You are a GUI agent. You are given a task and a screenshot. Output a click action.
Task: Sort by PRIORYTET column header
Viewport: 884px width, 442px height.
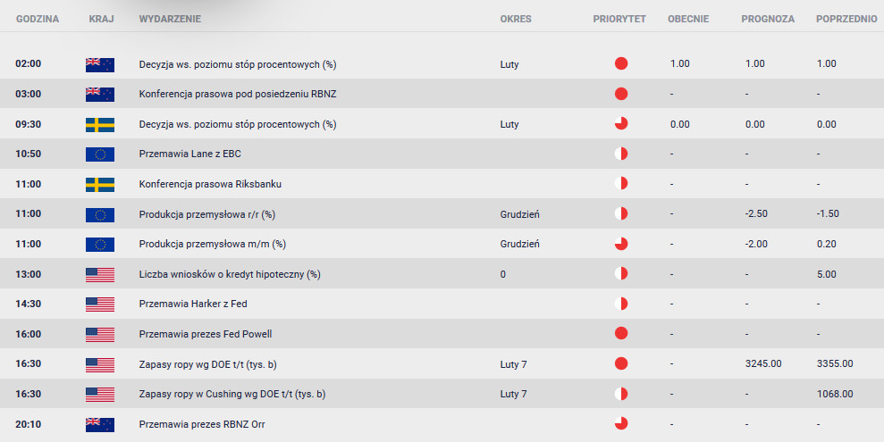click(x=619, y=19)
